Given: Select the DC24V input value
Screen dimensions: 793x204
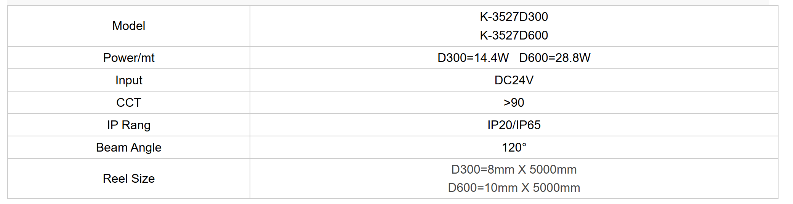Looking at the screenshot, I should pyautogui.click(x=514, y=80).
